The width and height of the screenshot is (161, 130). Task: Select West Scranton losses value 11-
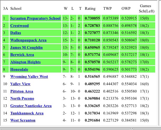[73, 120]
